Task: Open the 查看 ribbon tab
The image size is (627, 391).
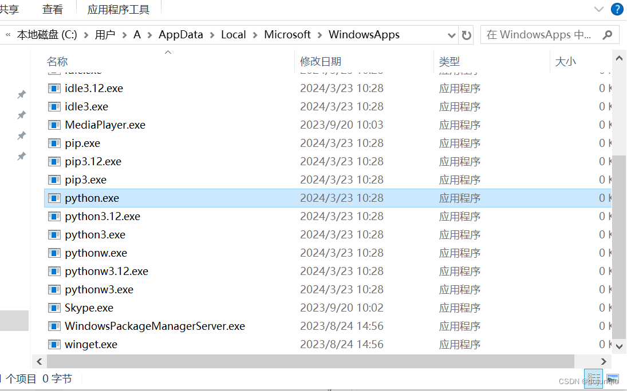Action: click(52, 9)
